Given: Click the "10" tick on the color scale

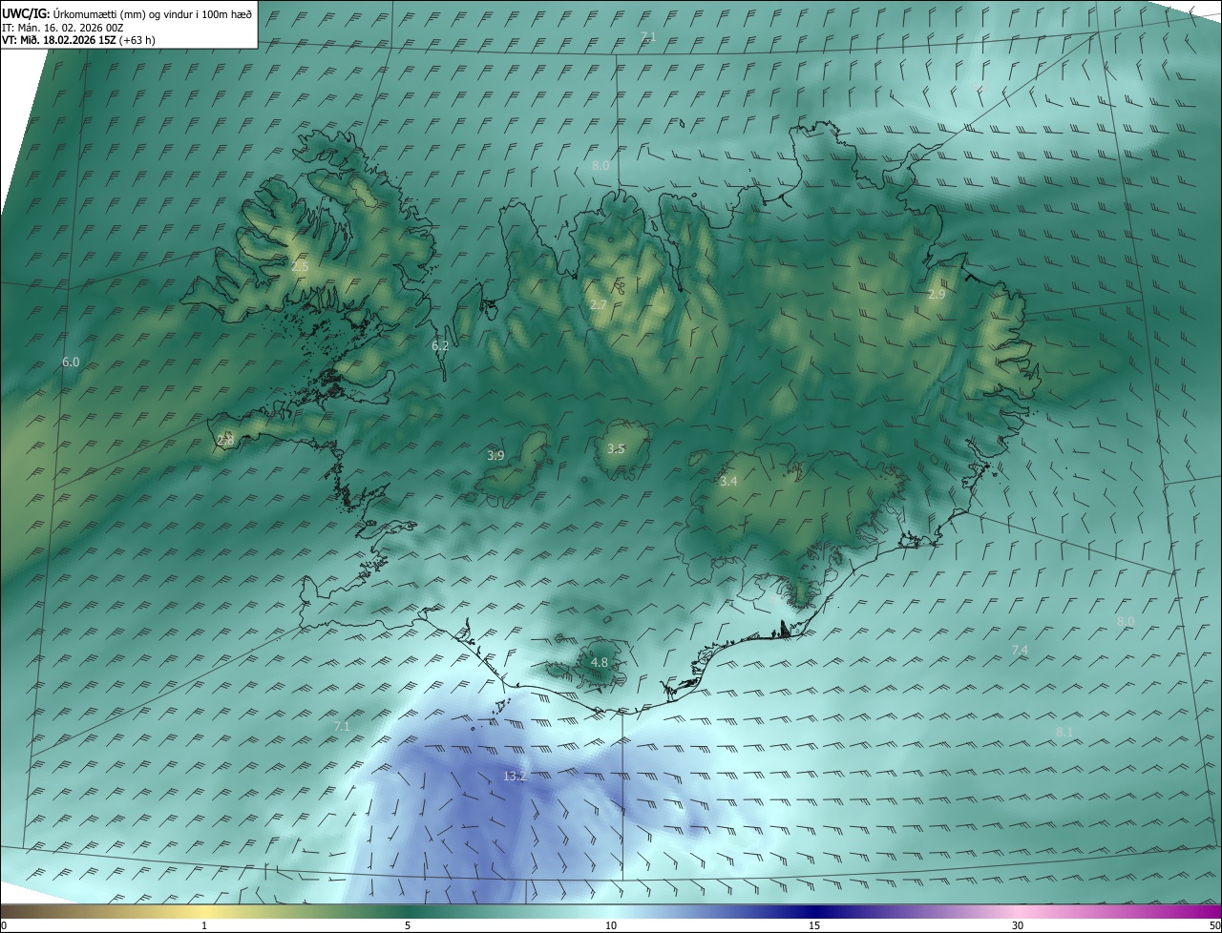Looking at the screenshot, I should pos(611,925).
